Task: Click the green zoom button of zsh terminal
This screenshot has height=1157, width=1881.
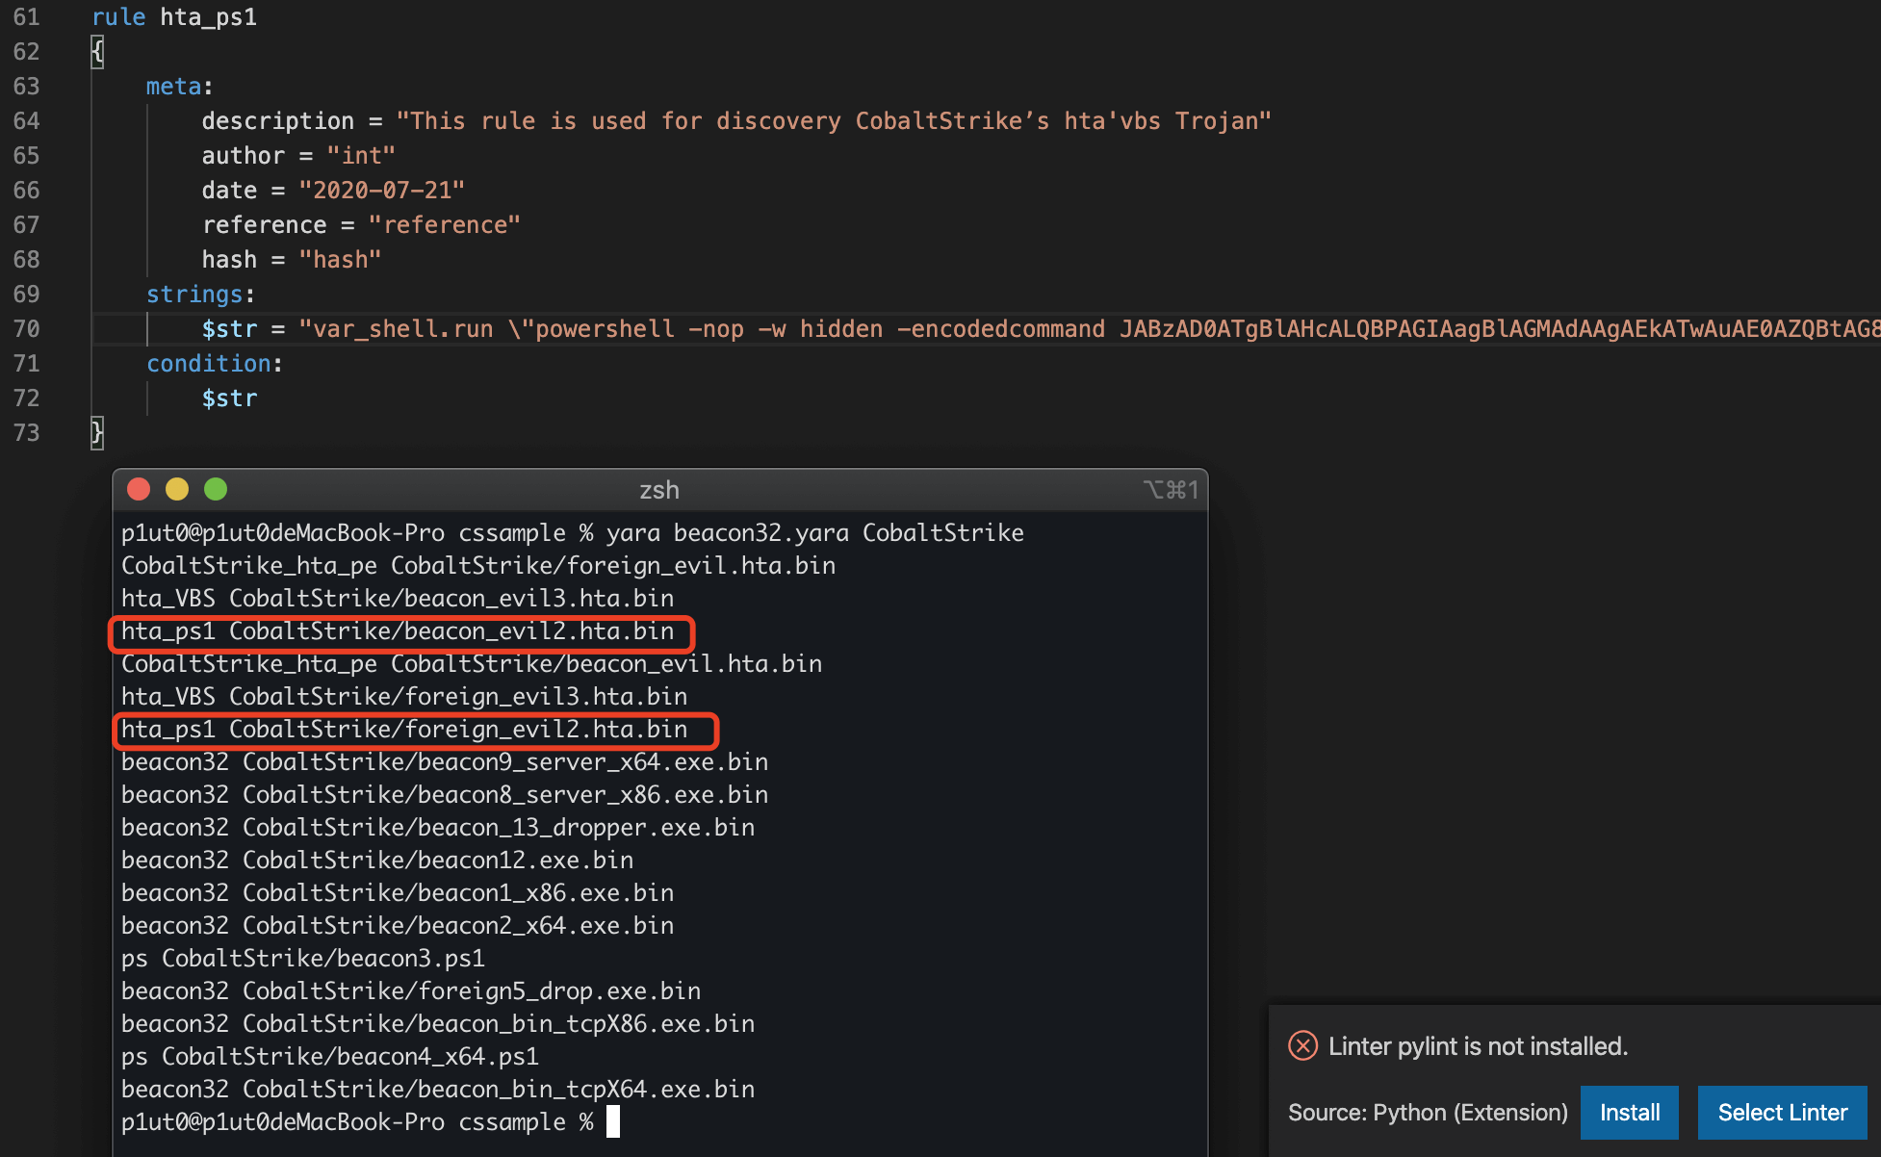Action: pos(216,489)
